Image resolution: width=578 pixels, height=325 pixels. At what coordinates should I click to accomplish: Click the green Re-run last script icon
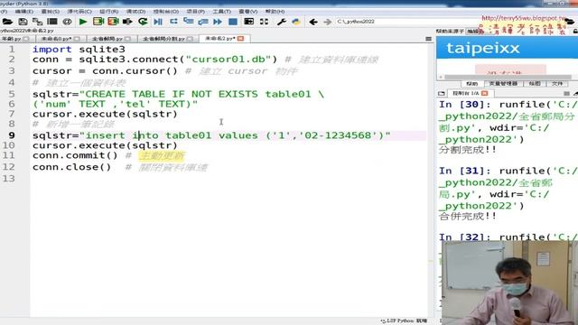point(143,22)
